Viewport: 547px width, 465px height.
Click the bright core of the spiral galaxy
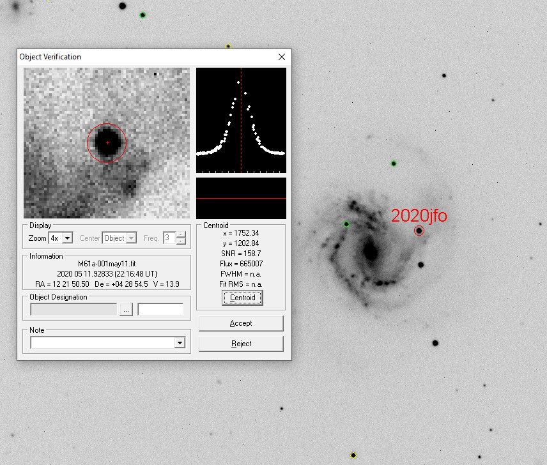(370, 252)
